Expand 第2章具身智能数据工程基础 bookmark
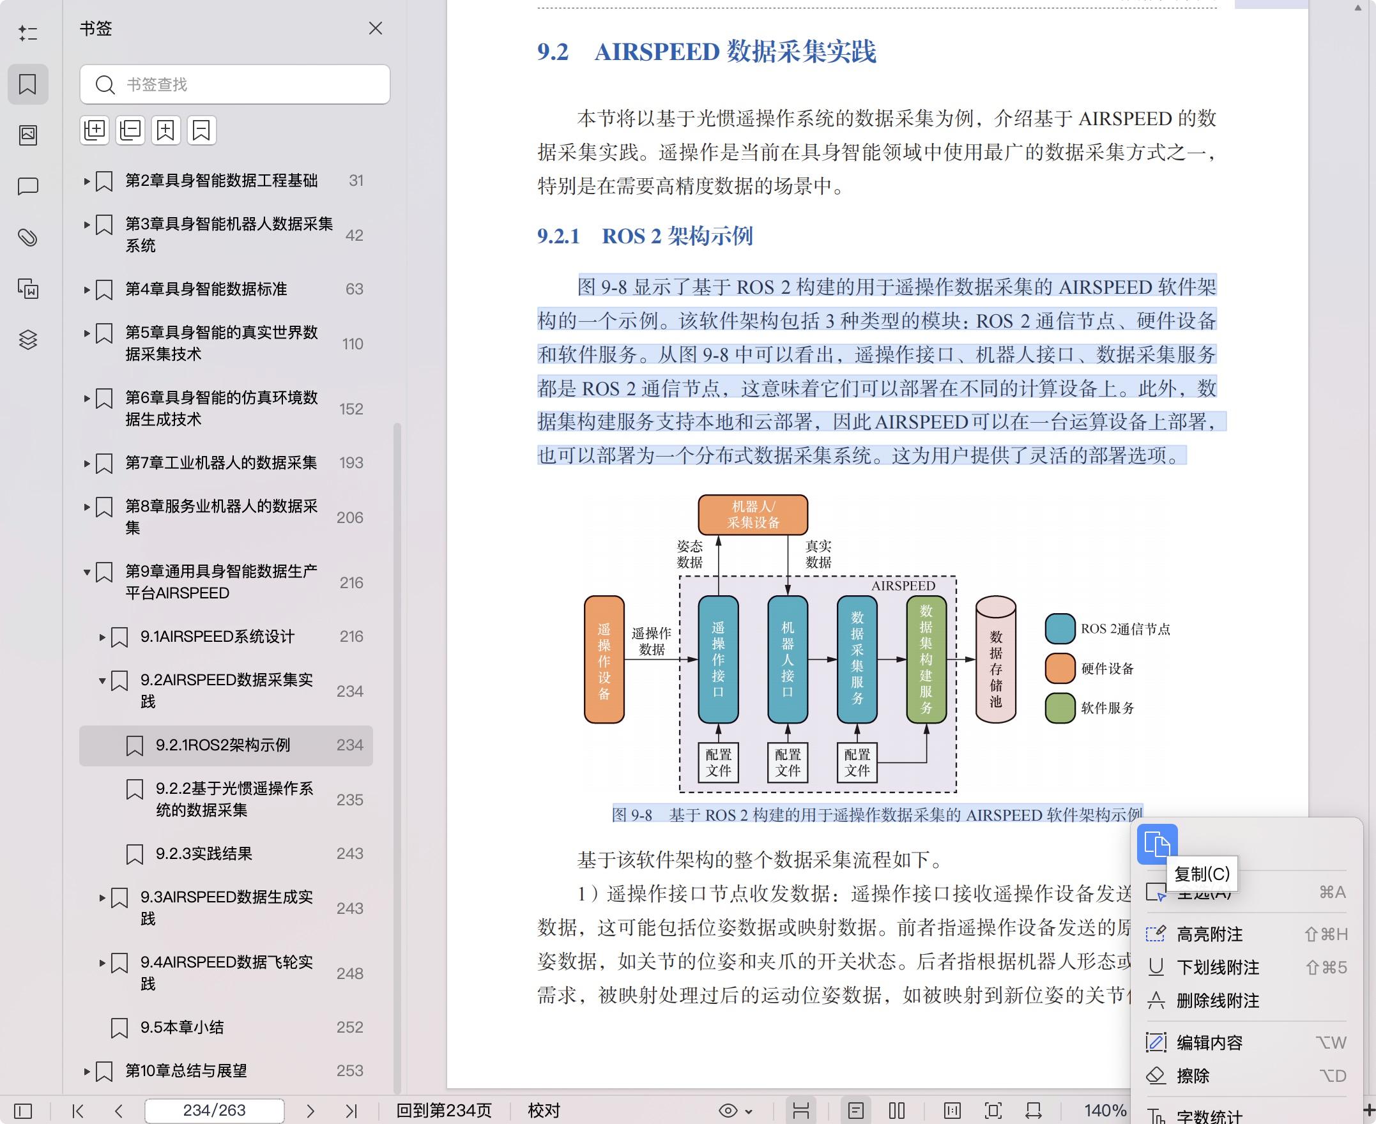The width and height of the screenshot is (1376, 1124). 87,181
